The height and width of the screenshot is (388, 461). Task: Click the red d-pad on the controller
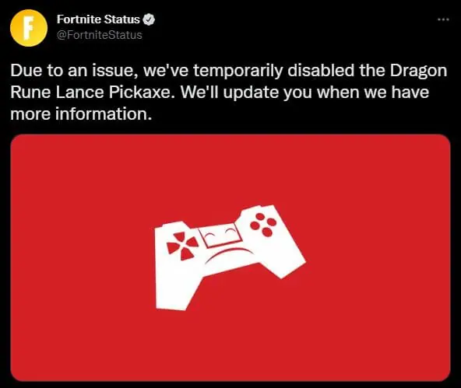[x=182, y=246]
